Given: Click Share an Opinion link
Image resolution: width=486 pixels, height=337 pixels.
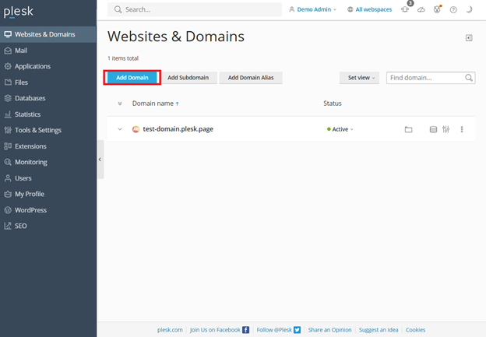Looking at the screenshot, I should coord(329,330).
